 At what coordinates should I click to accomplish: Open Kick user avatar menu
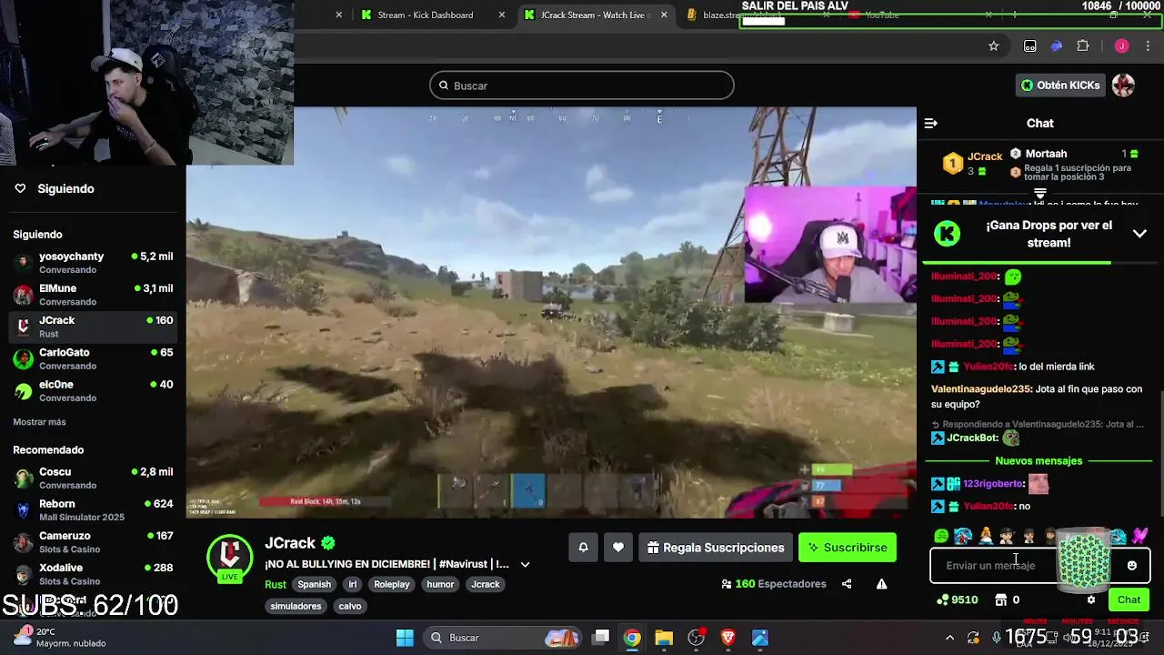(1124, 86)
